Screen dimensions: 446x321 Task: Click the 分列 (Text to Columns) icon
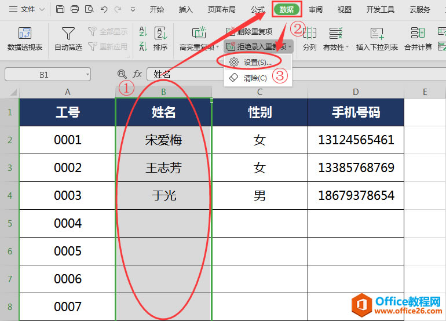[310, 39]
